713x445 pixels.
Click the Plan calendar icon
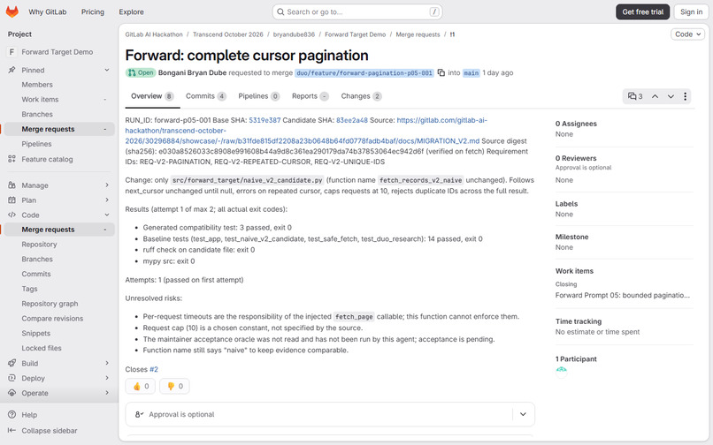tap(11, 200)
